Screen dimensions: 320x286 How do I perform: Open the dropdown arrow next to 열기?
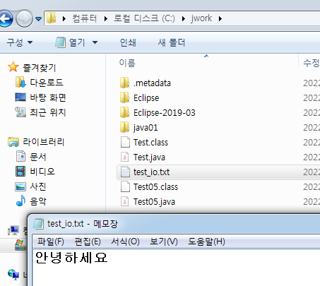[95, 42]
